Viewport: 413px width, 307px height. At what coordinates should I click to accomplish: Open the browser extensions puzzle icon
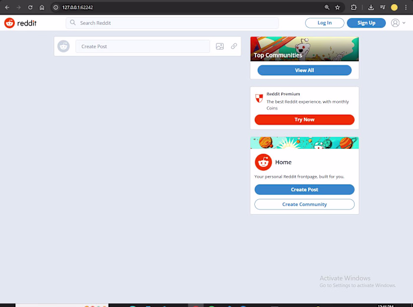click(x=354, y=8)
